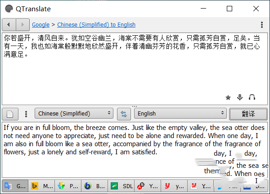Image resolution: width=270 pixels, height=194 pixels.
Task: Listen to source text with headphones icon
Action: pyautogui.click(x=252, y=97)
